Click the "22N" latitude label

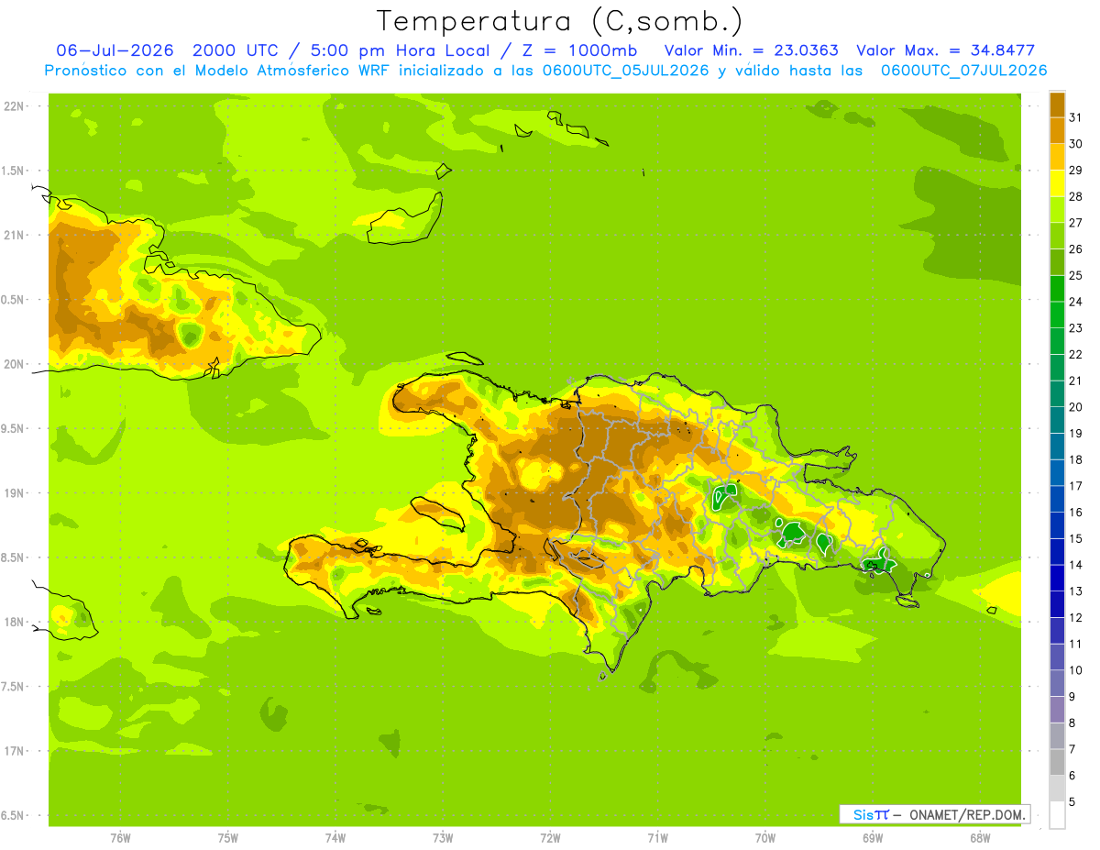tap(16, 106)
